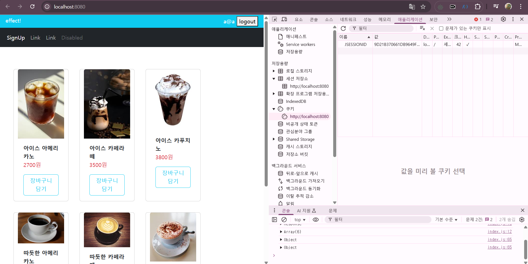
Task: Open console settings gear icon
Action: (x=522, y=219)
